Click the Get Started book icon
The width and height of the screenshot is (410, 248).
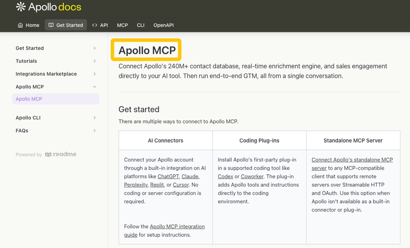click(51, 25)
